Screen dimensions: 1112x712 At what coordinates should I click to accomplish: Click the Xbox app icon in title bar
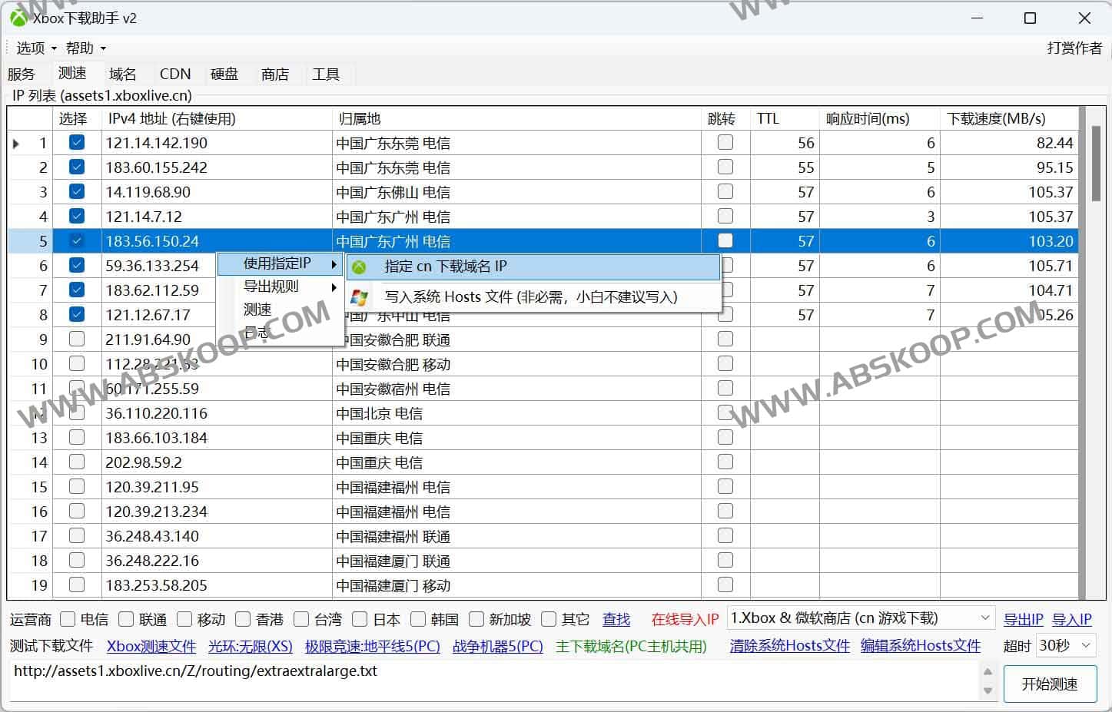tap(18, 18)
